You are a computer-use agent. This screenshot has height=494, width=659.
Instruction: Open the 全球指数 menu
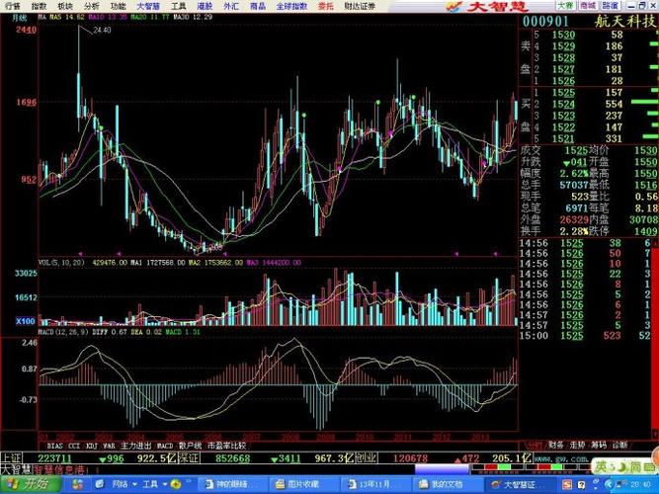[x=291, y=6]
